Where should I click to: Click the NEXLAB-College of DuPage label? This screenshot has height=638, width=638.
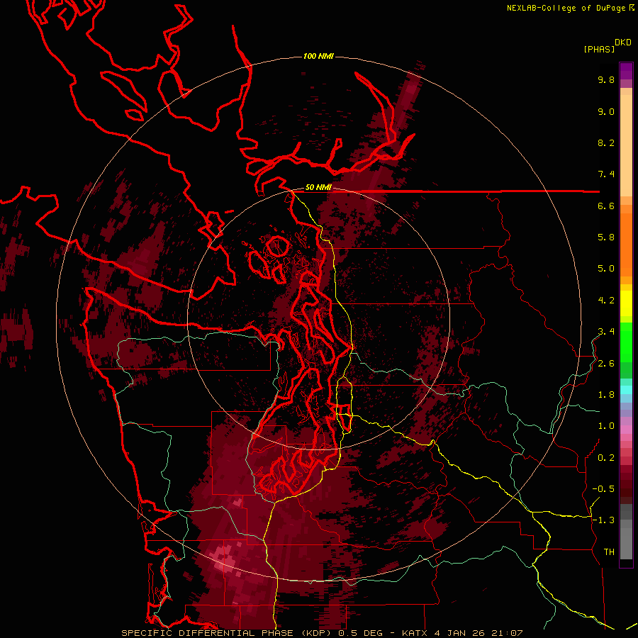point(566,8)
